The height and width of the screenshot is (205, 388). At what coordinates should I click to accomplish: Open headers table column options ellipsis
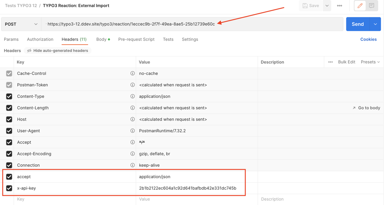tap(330, 62)
